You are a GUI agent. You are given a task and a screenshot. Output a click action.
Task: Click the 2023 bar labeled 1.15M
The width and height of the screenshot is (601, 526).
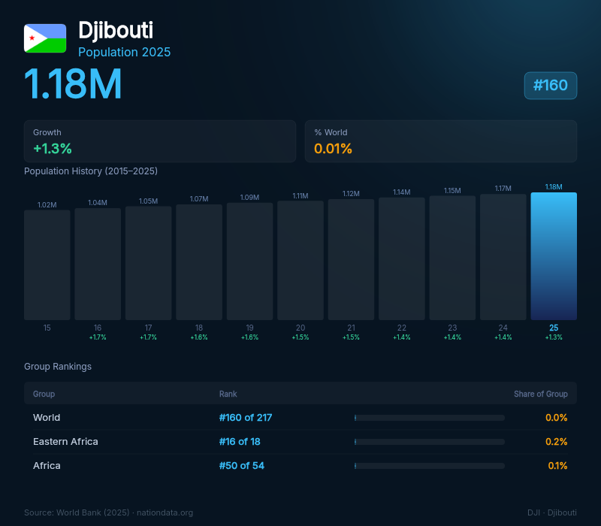[452, 258]
